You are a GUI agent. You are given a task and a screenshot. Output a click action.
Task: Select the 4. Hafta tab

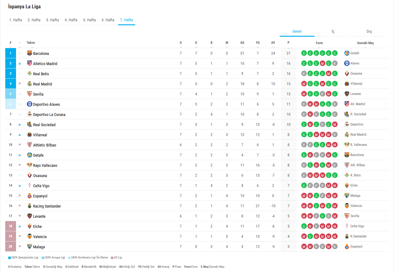pos(71,20)
